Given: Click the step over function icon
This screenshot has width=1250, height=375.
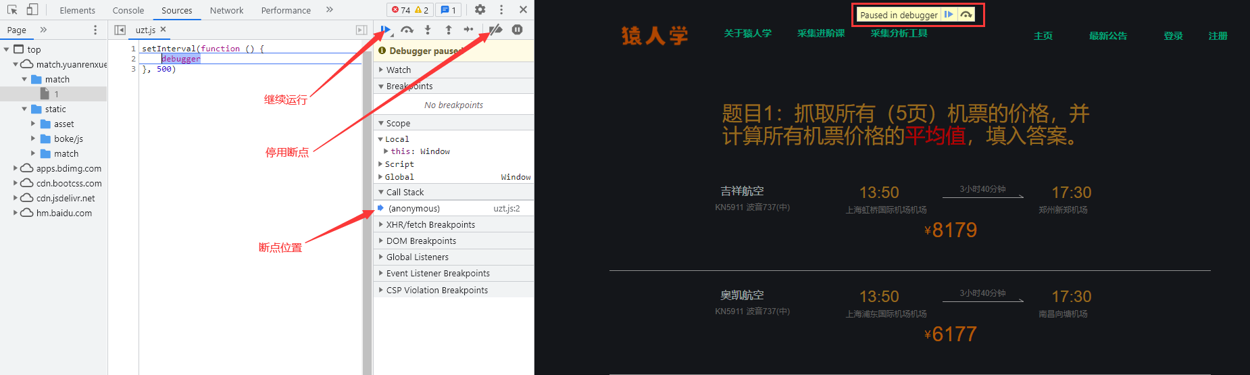Looking at the screenshot, I should click(407, 30).
